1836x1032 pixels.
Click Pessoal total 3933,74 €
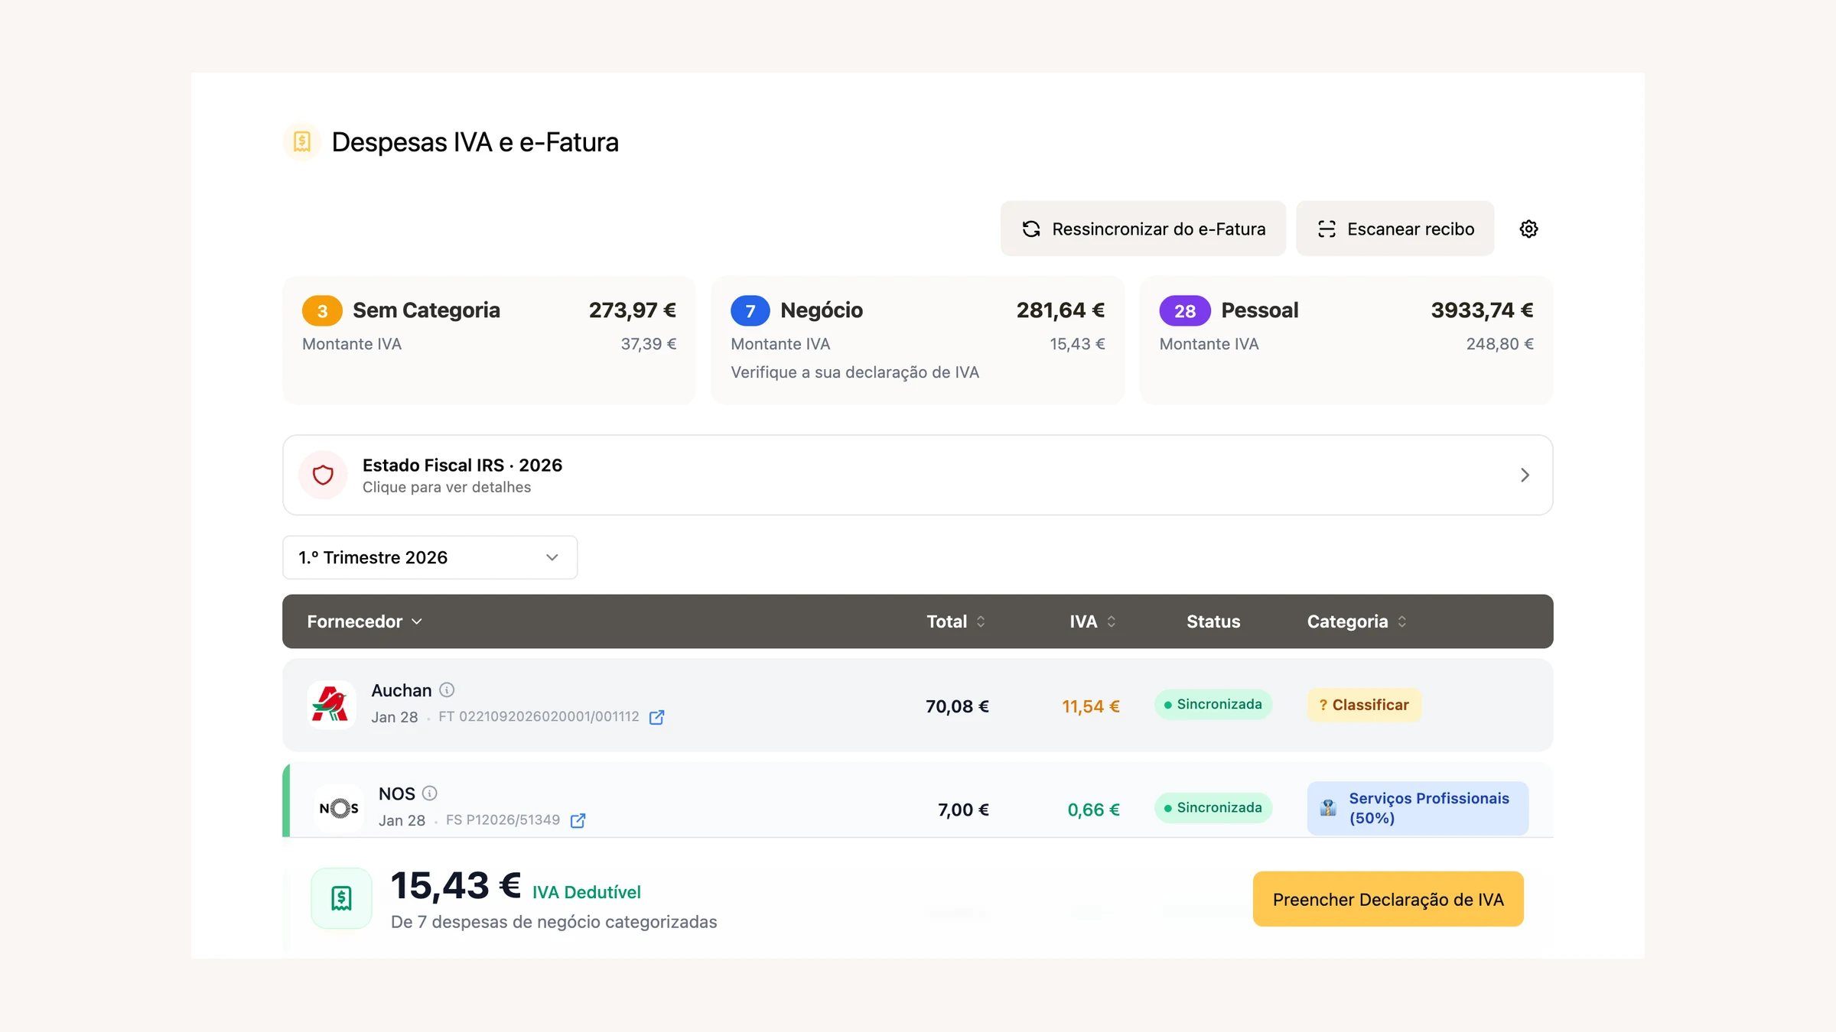tap(1482, 310)
